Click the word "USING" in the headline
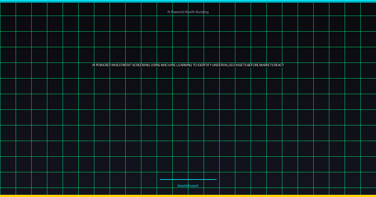376x197 pixels. [x=156, y=65]
